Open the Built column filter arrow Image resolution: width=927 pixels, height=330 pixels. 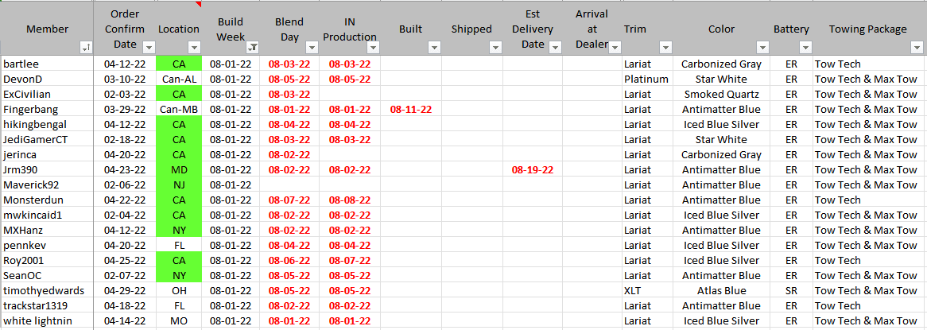pyautogui.click(x=433, y=48)
